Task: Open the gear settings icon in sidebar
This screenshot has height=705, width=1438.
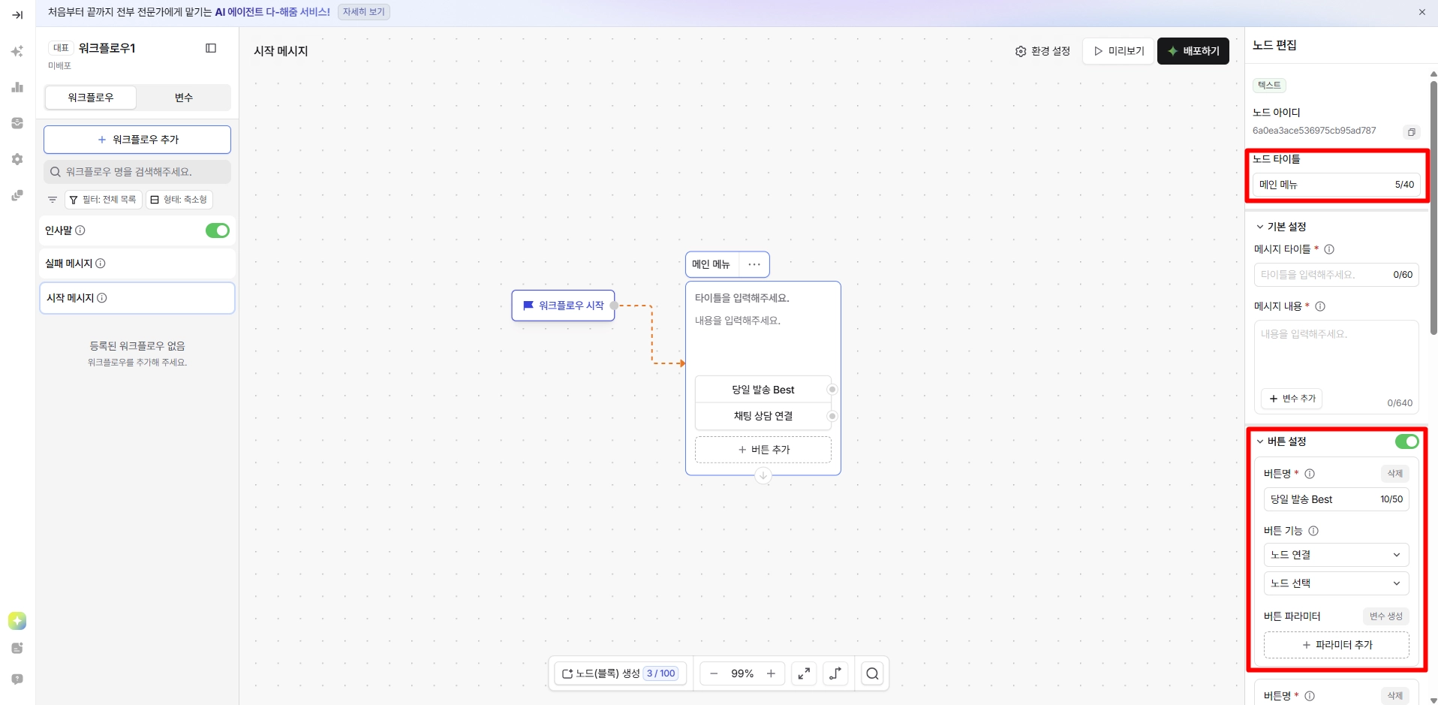Action: (x=17, y=159)
